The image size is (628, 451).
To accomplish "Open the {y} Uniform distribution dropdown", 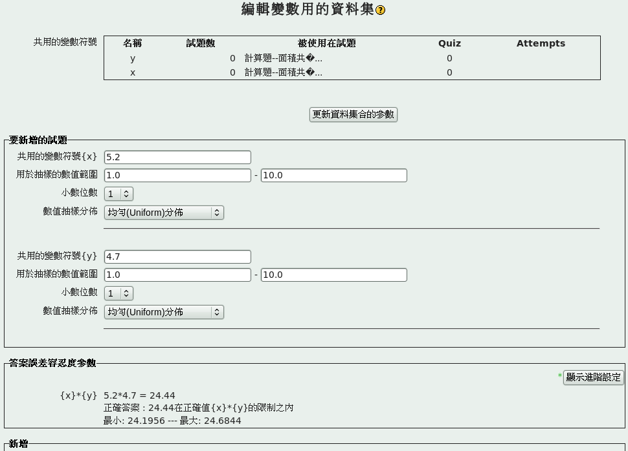I will (x=164, y=312).
